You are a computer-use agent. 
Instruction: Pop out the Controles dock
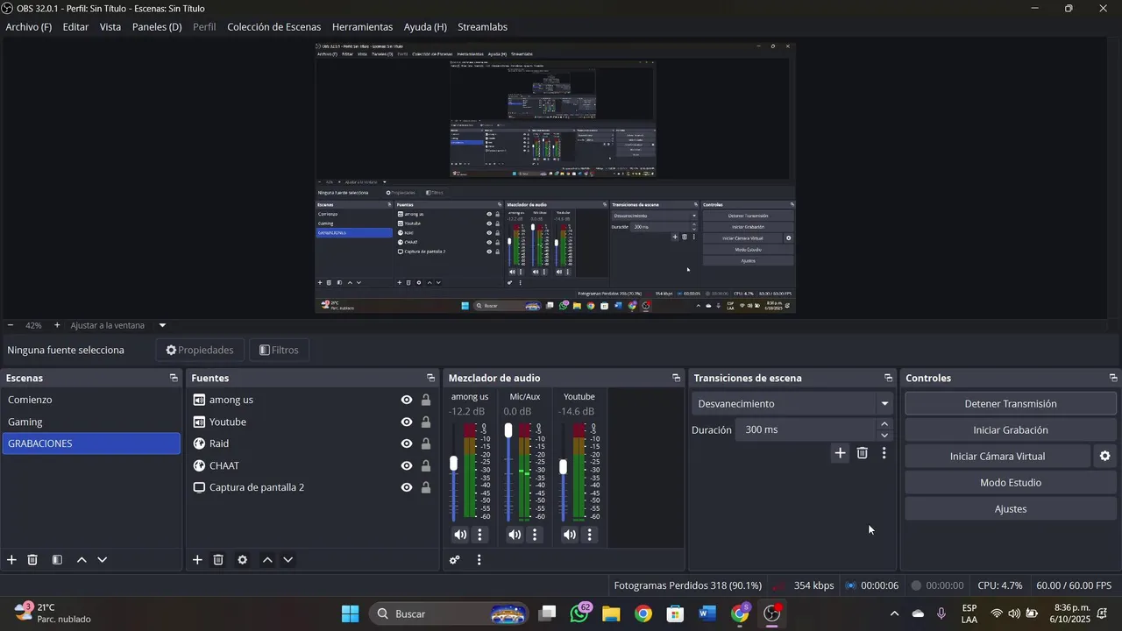[x=1113, y=378]
